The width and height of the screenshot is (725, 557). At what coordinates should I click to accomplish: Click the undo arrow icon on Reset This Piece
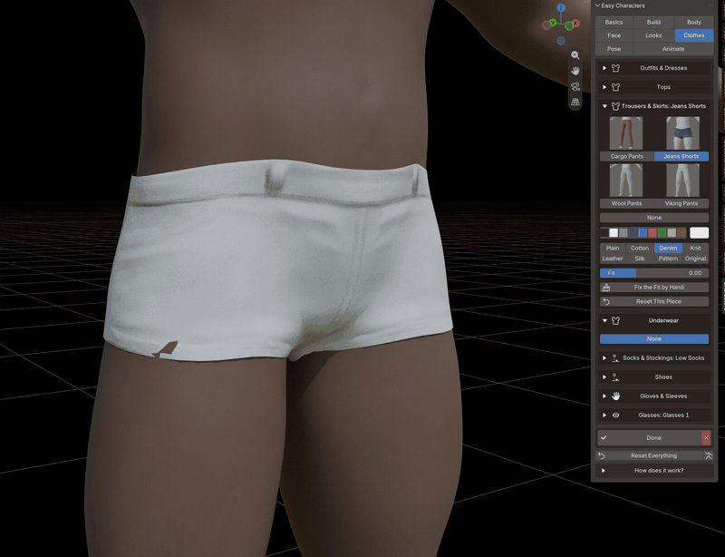click(x=606, y=301)
